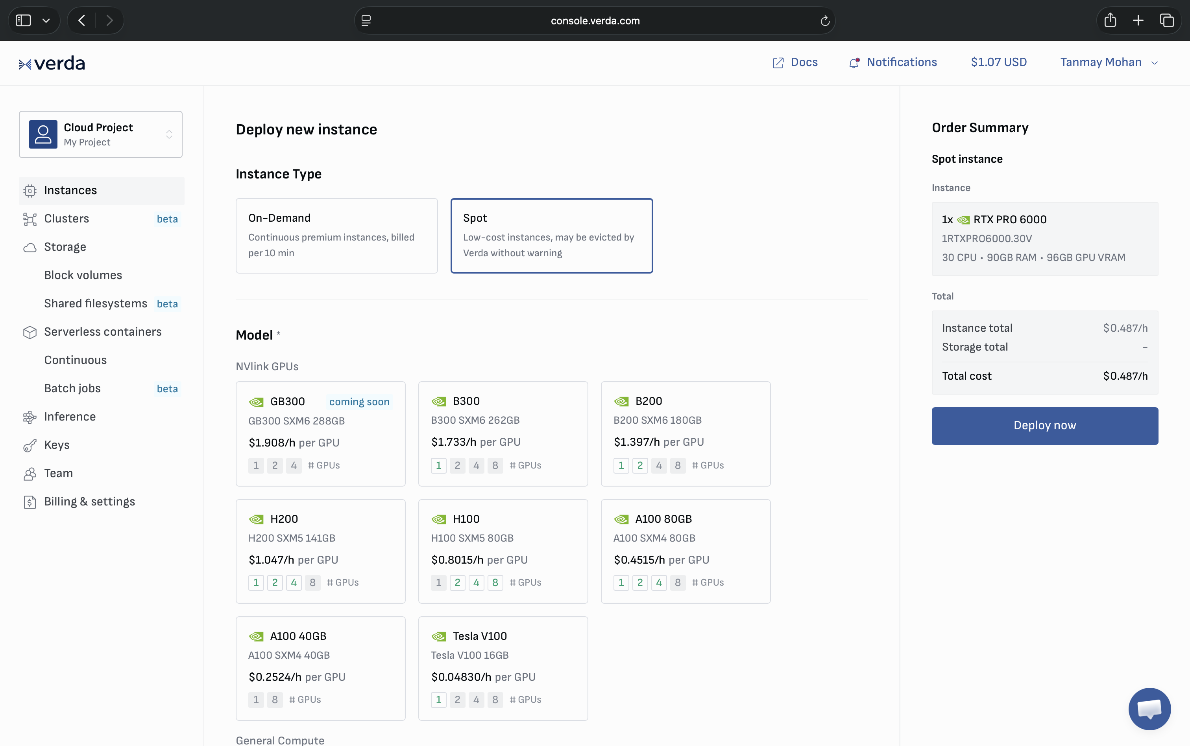The image size is (1190, 746).
Task: Reload the page in browser
Action: click(x=824, y=21)
